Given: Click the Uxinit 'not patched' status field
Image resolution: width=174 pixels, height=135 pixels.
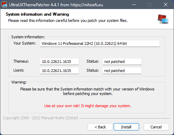Looking at the screenshot, I should (x=122, y=71).
